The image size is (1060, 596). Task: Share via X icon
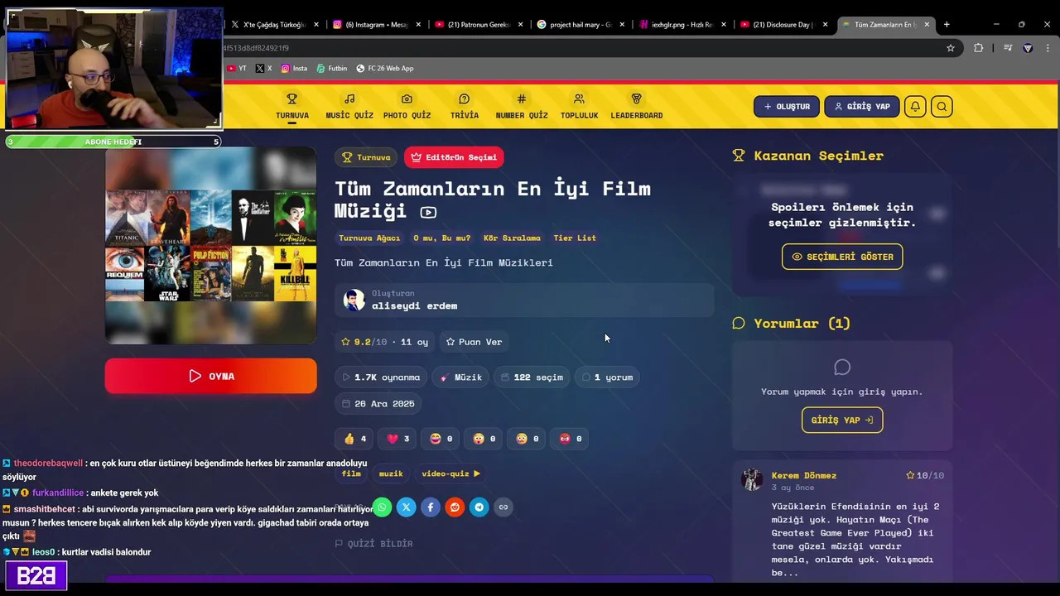tap(406, 507)
